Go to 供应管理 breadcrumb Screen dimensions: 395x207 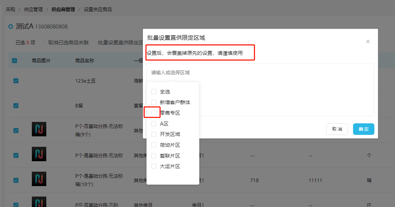(x=33, y=9)
